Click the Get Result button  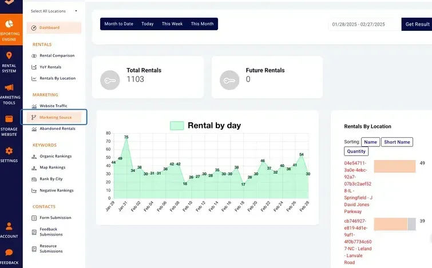417,24
